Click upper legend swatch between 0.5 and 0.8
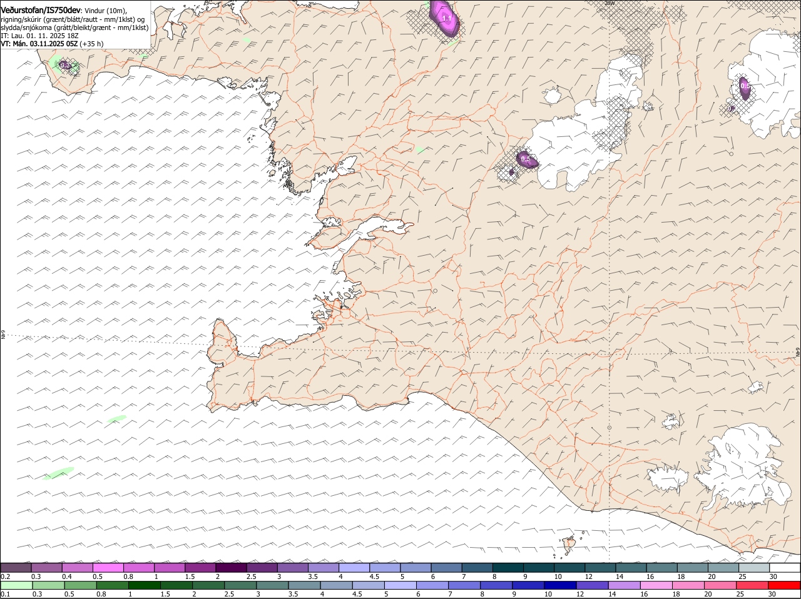 (x=108, y=567)
